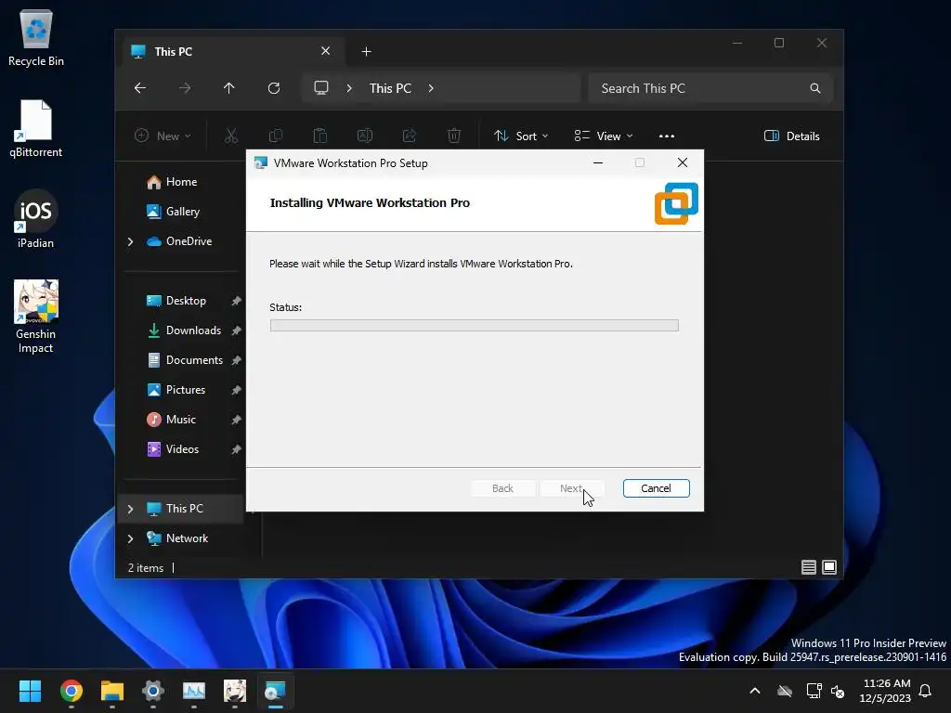
Task: Select the iPadian desktop shortcut
Action: tap(36, 219)
